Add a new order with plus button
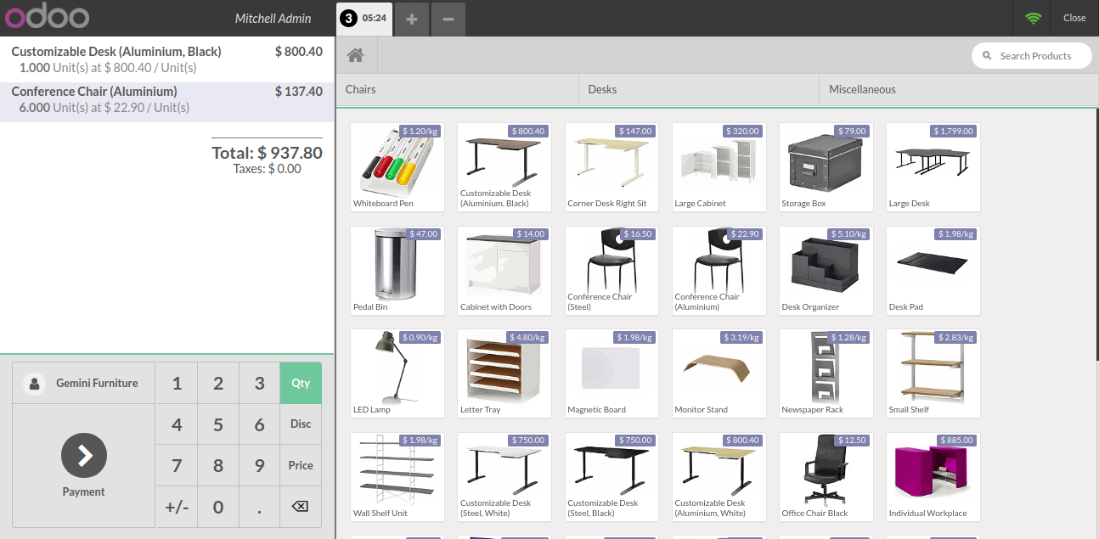1099x539 pixels. (412, 19)
